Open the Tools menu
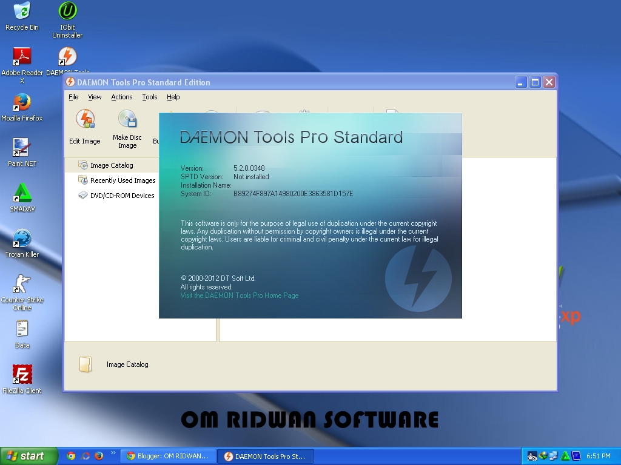The height and width of the screenshot is (465, 621). [x=150, y=97]
